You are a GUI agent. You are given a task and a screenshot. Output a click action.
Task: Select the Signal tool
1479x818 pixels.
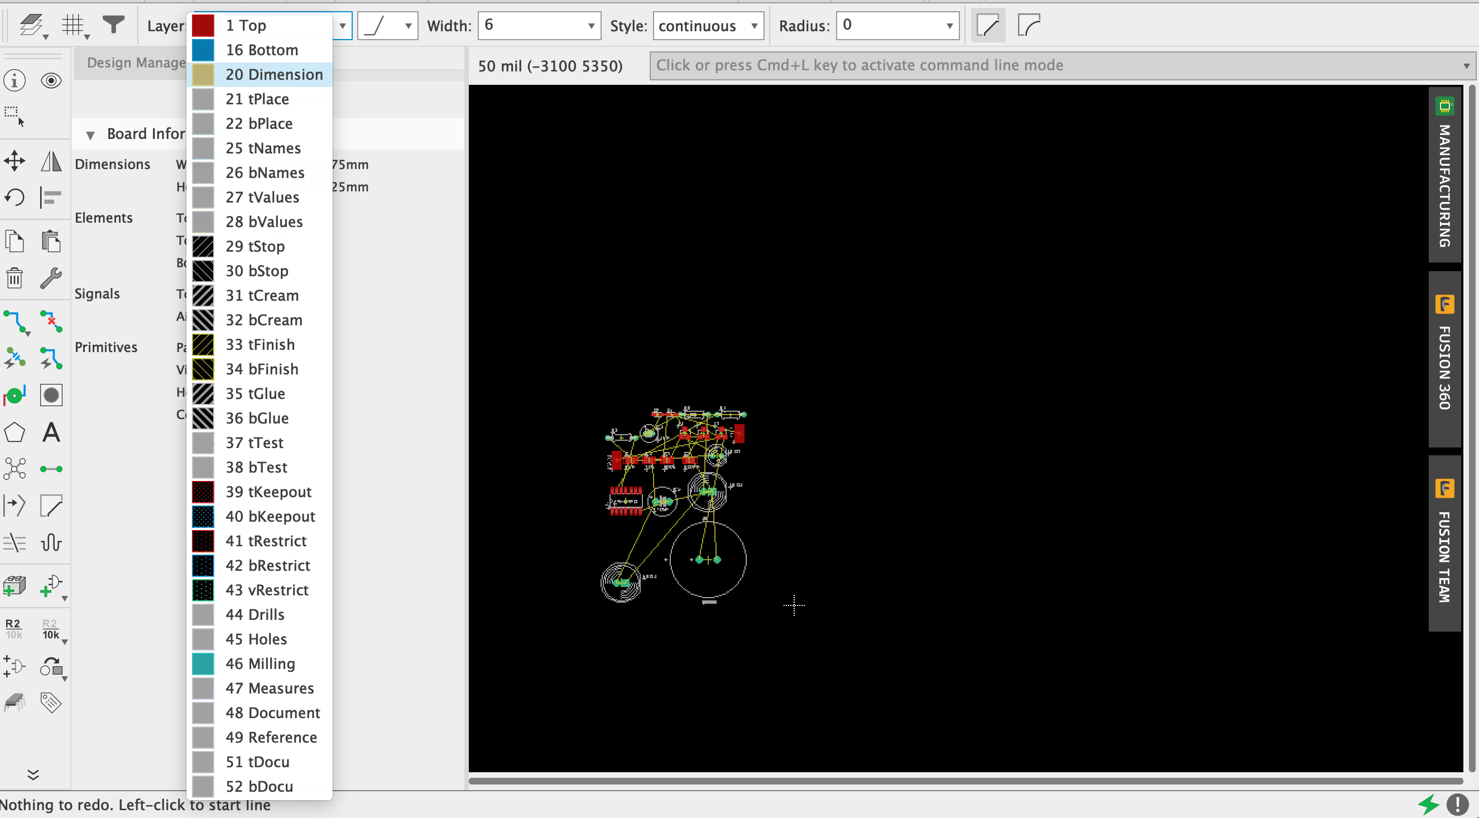pyautogui.click(x=51, y=469)
